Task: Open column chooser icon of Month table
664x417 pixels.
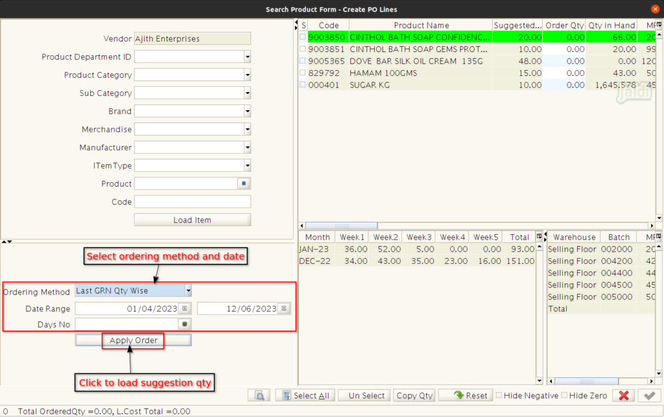Action: (539, 236)
